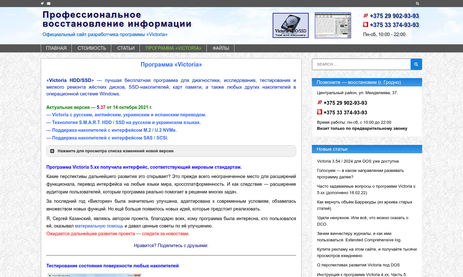This screenshot has width=463, height=277.
Task: Click the plus icon on changelog expander
Action: click(x=52, y=151)
